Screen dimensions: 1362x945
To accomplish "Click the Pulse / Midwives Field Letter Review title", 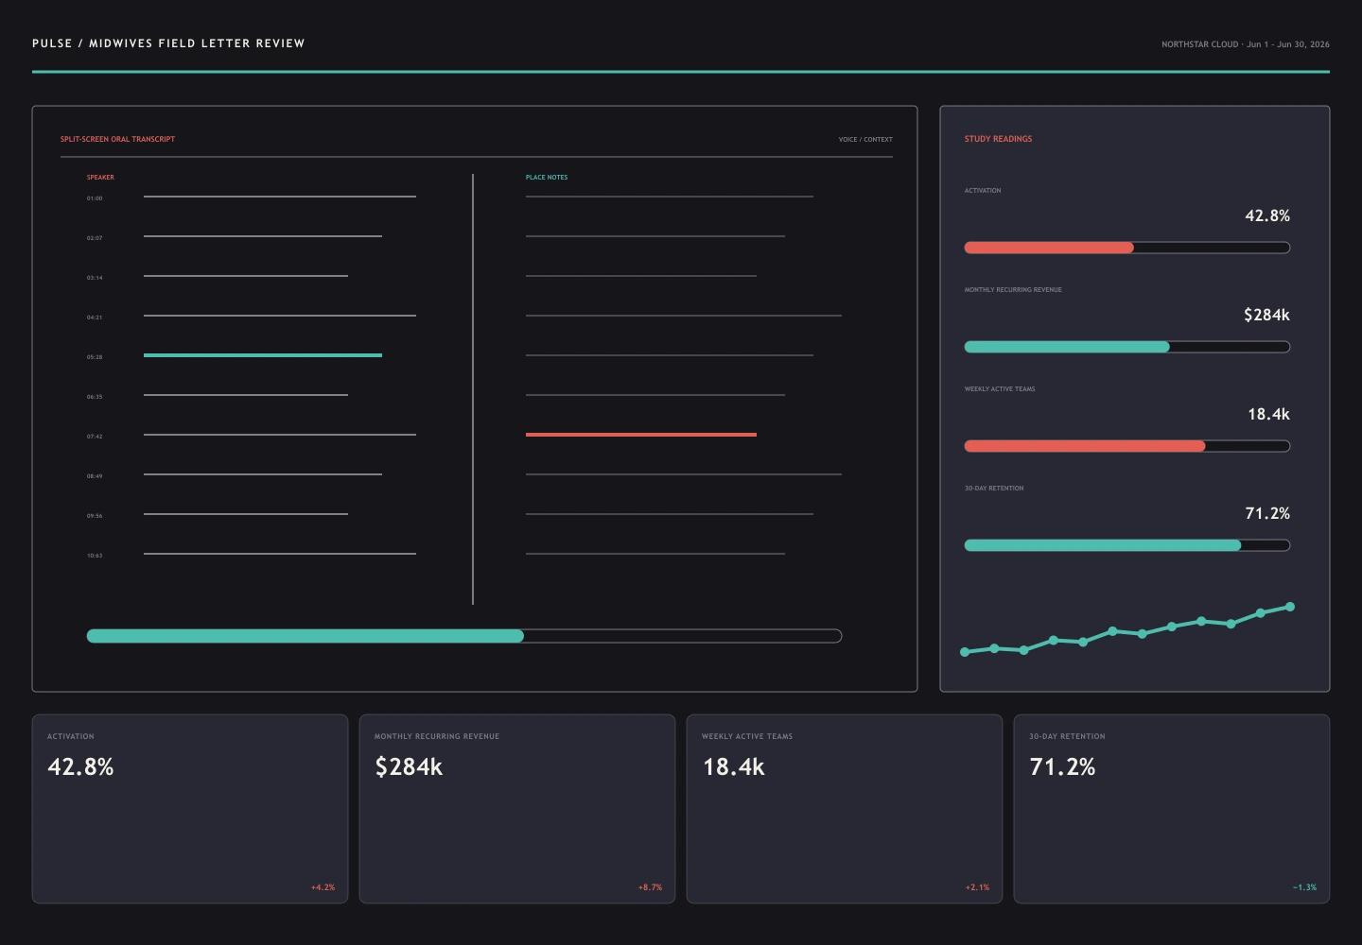I will pos(168,43).
